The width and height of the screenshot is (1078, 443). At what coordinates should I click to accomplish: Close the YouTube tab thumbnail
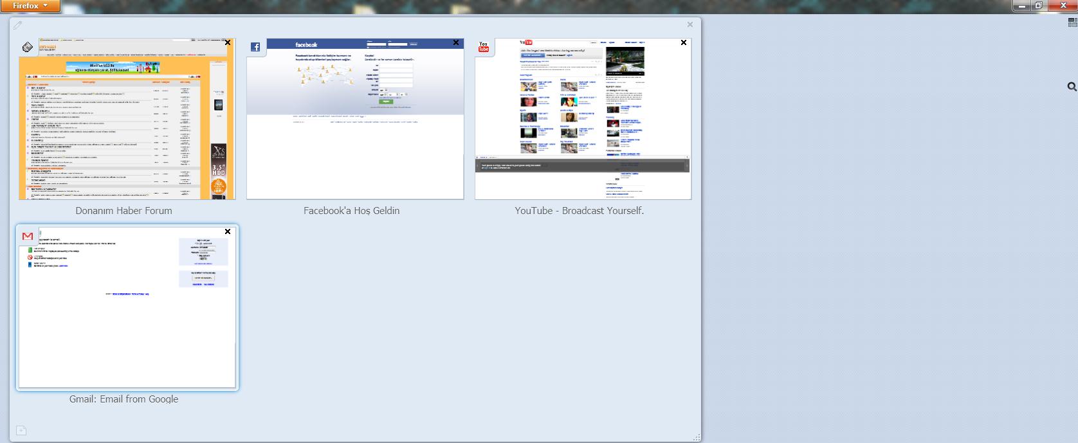(x=684, y=42)
